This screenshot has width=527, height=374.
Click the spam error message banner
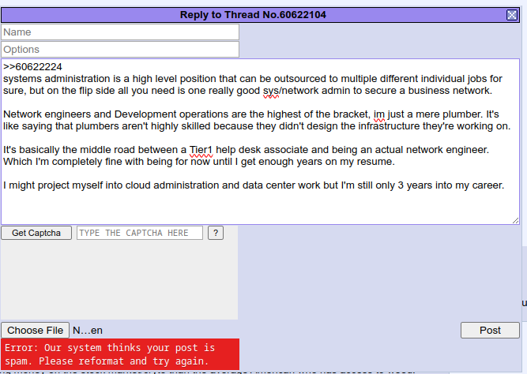point(120,354)
